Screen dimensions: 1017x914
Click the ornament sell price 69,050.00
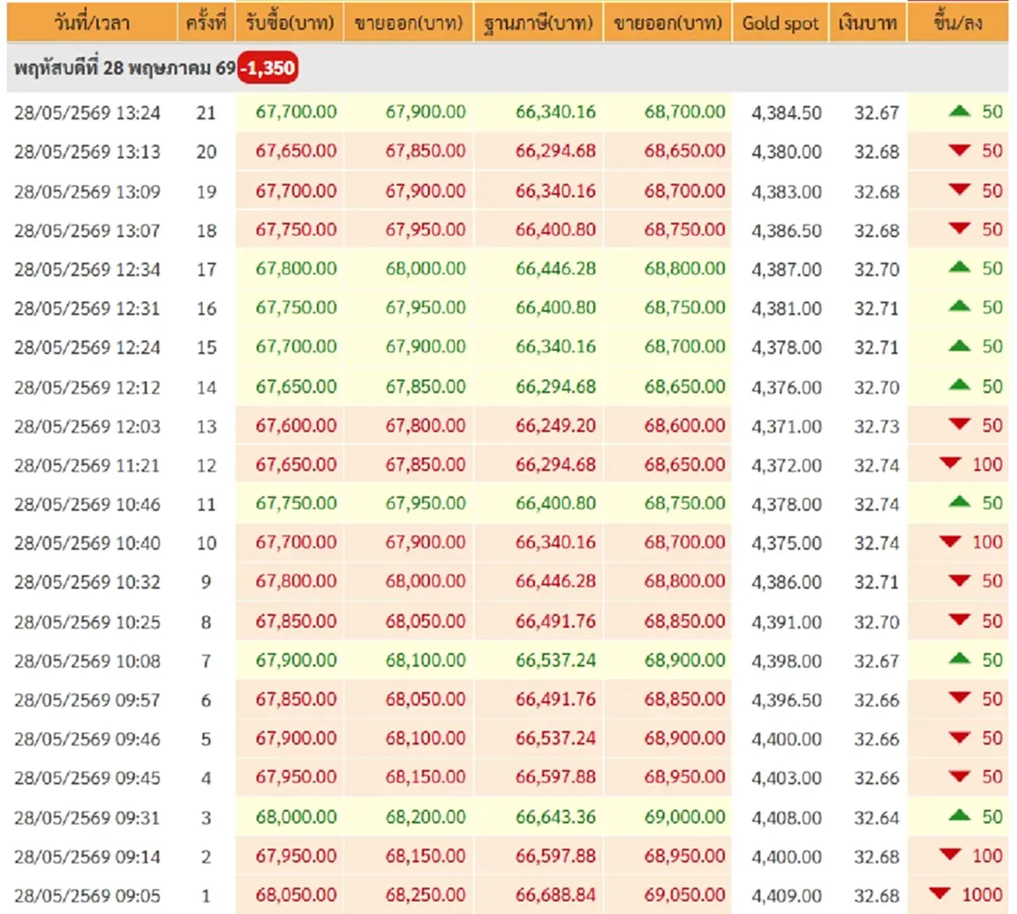685,895
